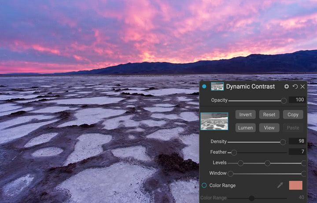This screenshot has height=203, width=317.
Task: Click the Levels middle midtone handle
Action: point(268,163)
